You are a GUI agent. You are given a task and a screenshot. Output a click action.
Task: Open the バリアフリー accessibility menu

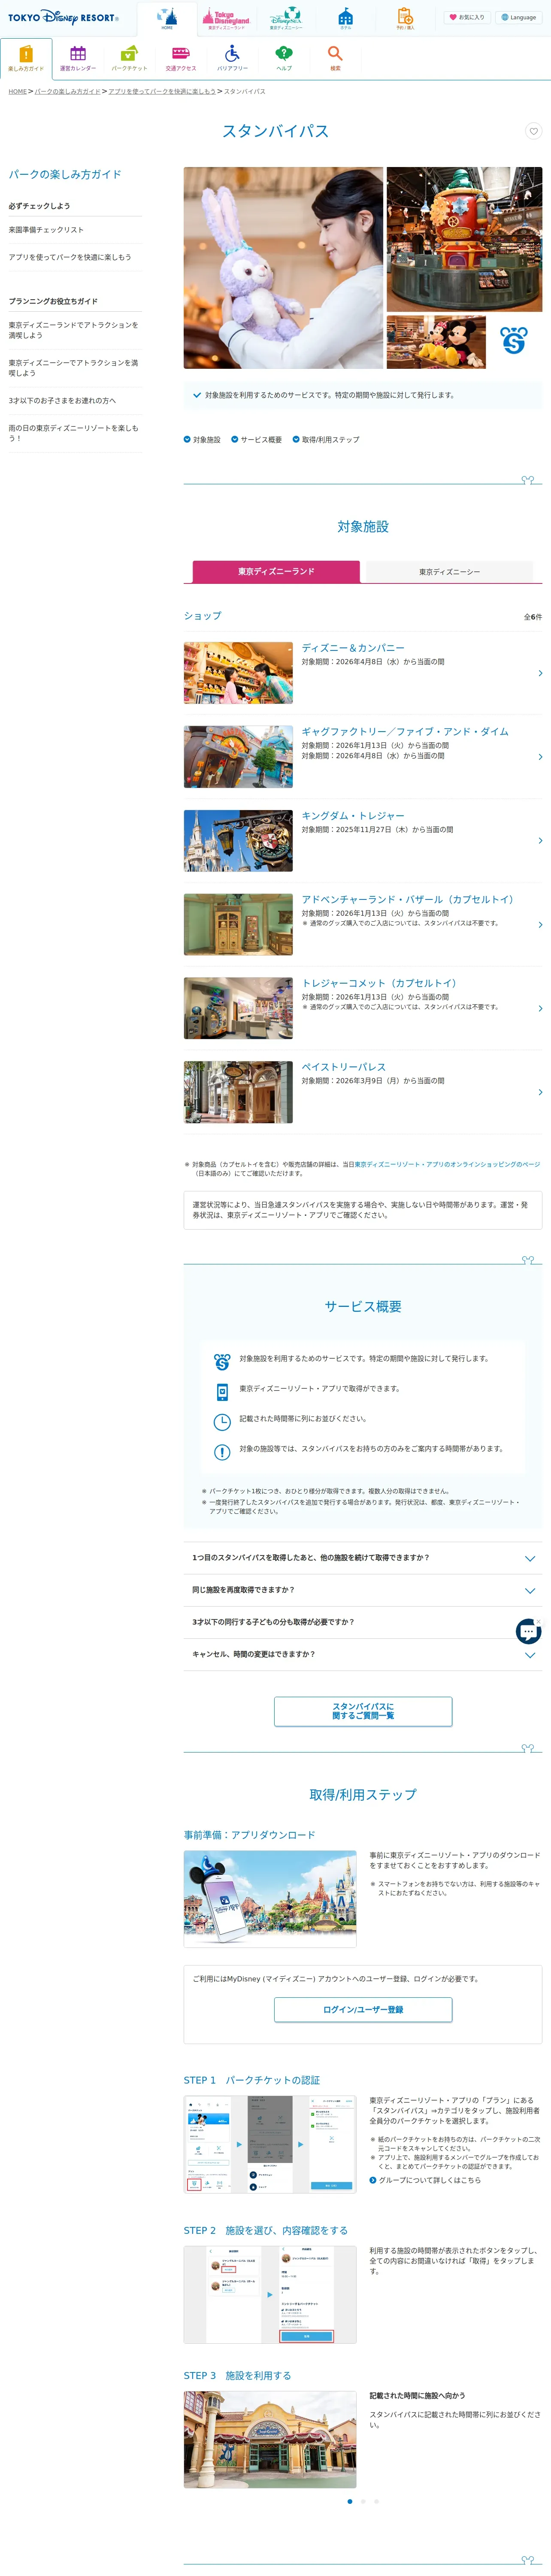pos(232,59)
